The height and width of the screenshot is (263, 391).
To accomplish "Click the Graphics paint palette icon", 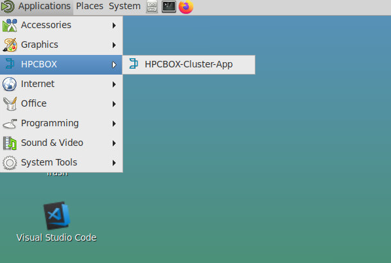I will tap(10, 45).
